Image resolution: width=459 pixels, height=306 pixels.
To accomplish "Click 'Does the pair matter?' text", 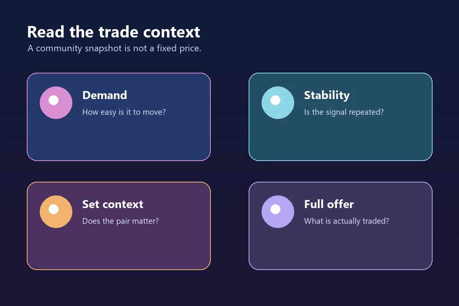I will (x=120, y=221).
